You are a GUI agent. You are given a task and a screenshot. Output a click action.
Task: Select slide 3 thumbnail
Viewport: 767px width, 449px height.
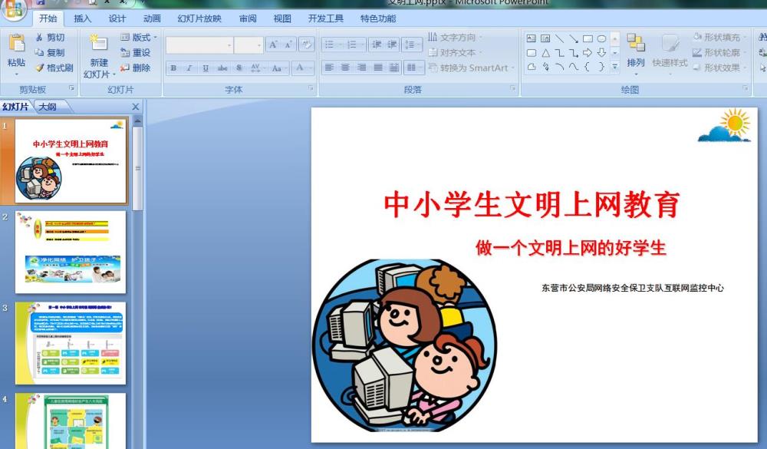[71, 343]
